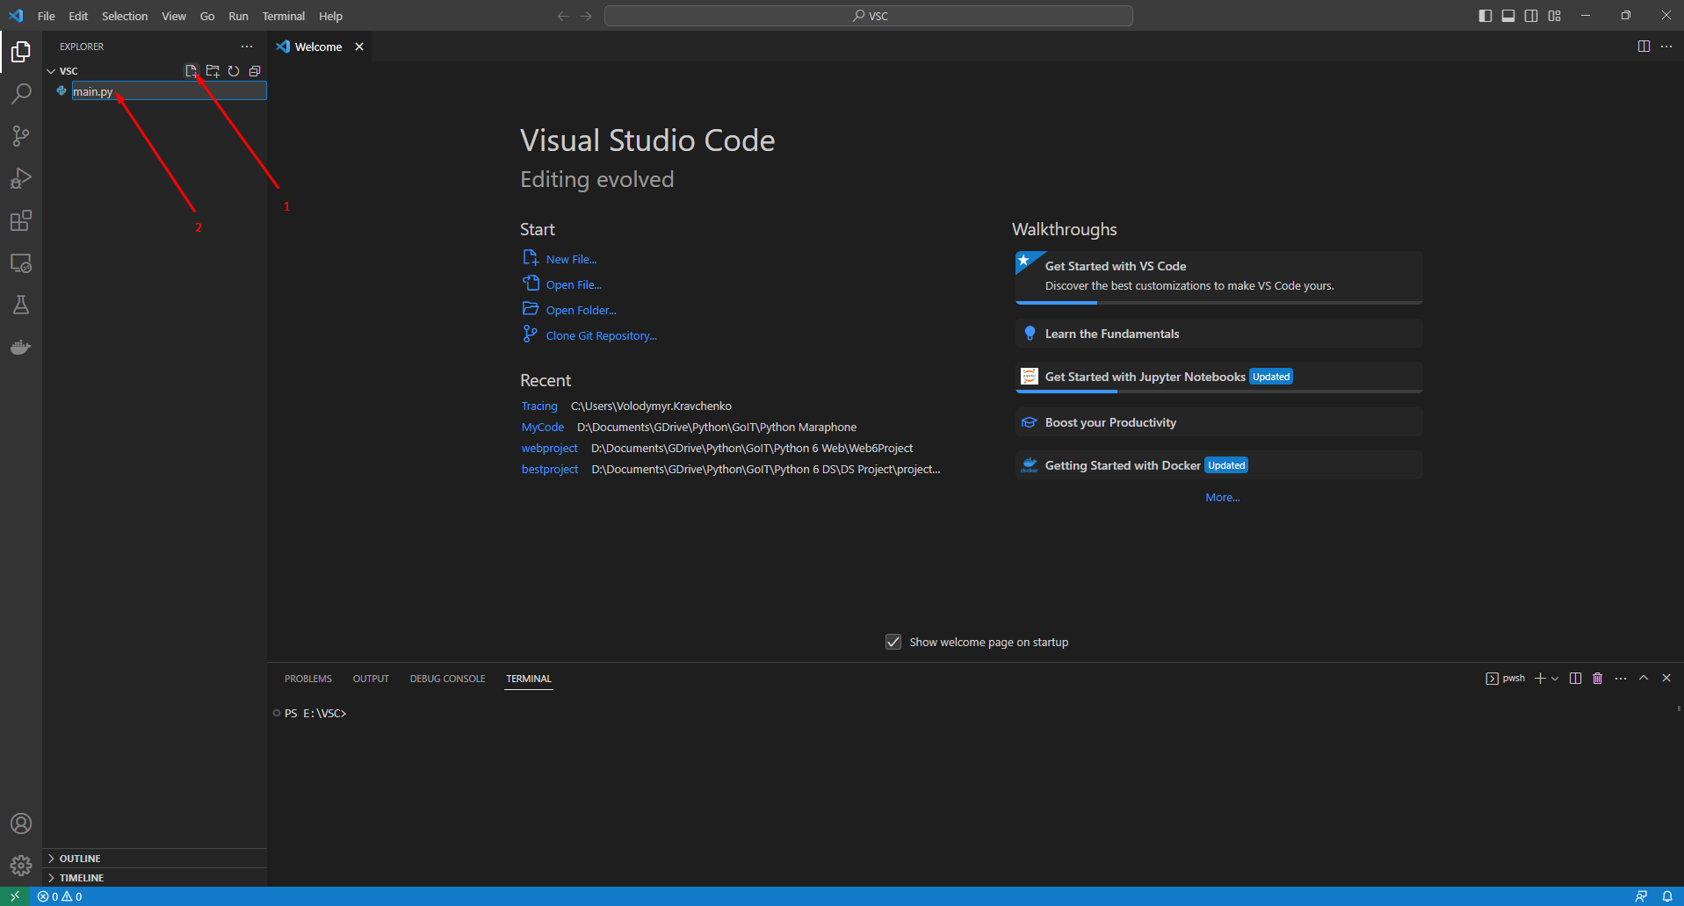Open the Go menu
The width and height of the screenshot is (1684, 906).
207,16
